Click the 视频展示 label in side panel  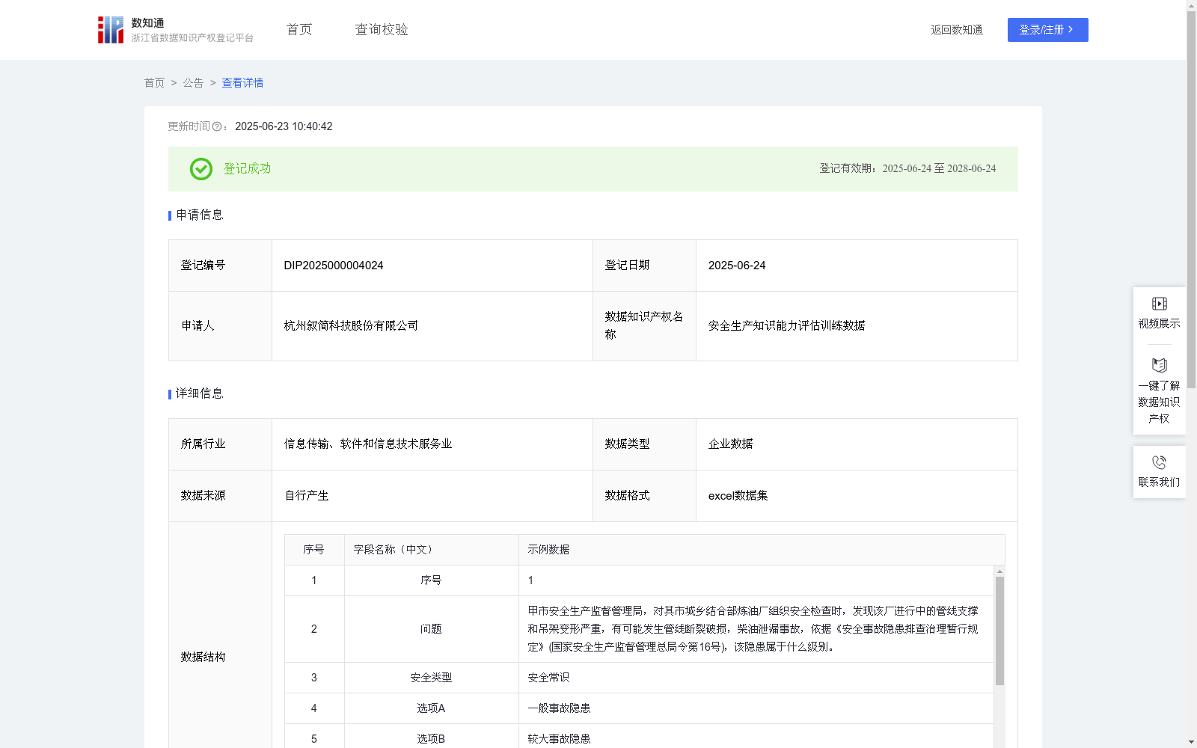coord(1159,324)
